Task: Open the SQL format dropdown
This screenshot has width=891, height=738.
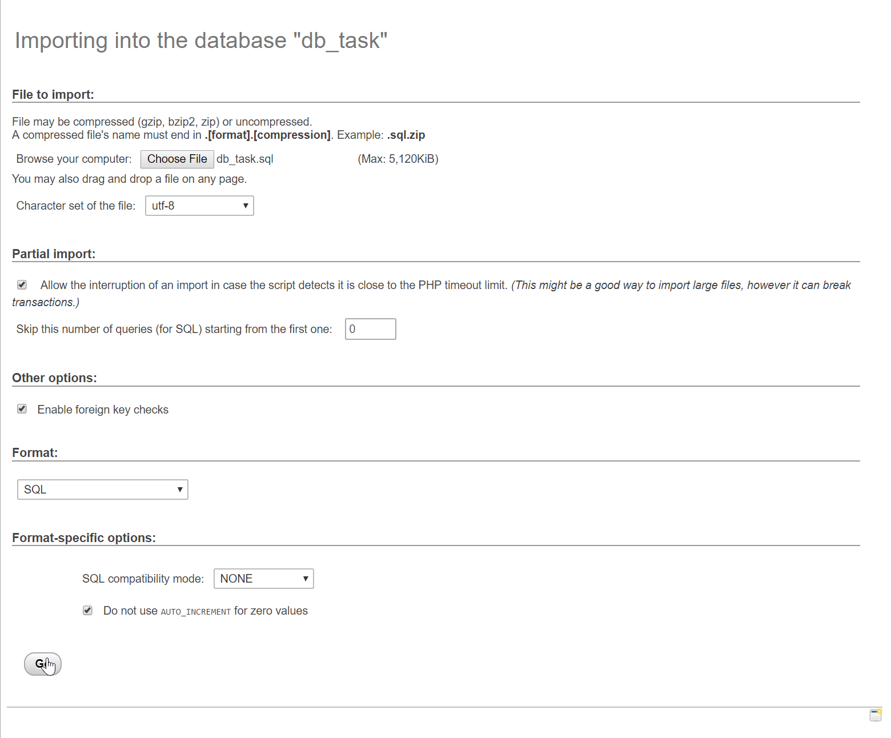Action: point(103,490)
